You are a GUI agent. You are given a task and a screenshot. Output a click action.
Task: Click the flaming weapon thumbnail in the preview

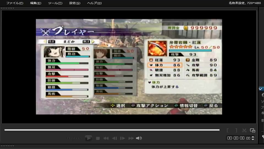coord(157,48)
